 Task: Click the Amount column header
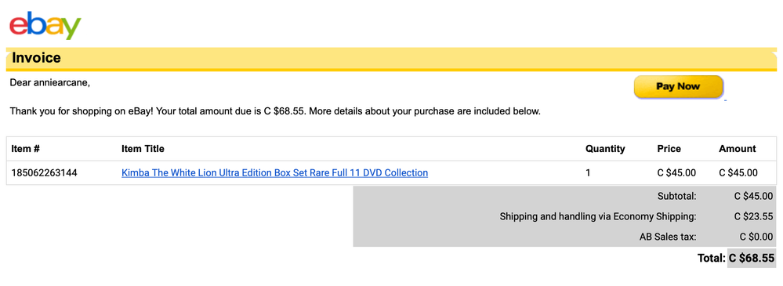(x=738, y=149)
